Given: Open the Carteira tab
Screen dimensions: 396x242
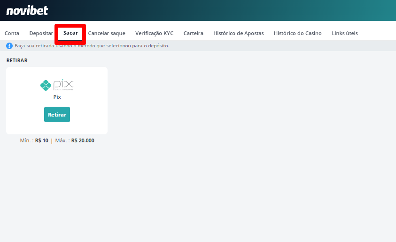Looking at the screenshot, I should pyautogui.click(x=193, y=33).
